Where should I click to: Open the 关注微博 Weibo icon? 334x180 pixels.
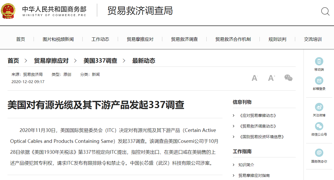click(319, 107)
